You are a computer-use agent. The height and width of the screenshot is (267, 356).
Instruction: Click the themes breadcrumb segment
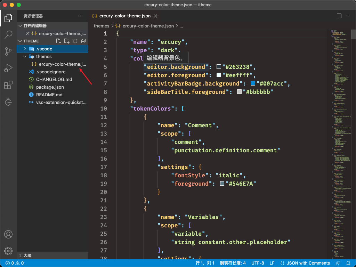pyautogui.click(x=102, y=26)
